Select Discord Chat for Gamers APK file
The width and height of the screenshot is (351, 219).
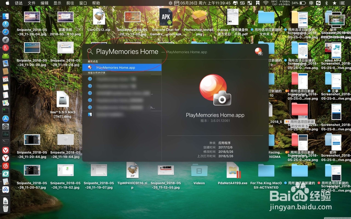(166, 17)
